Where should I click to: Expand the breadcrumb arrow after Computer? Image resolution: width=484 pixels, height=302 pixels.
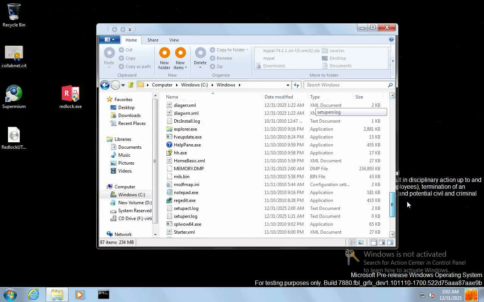[x=176, y=85]
